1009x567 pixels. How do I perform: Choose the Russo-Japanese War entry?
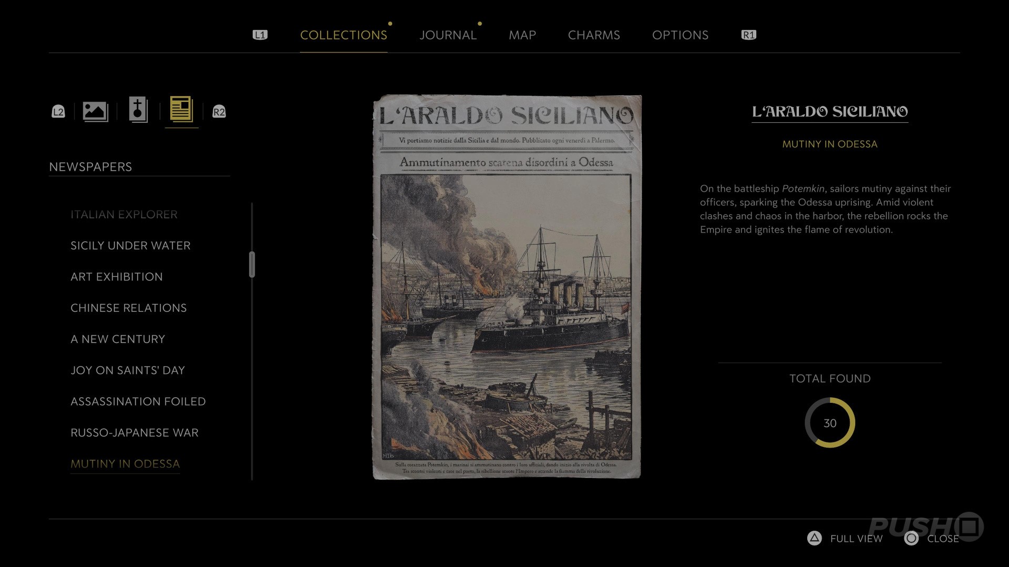click(x=135, y=433)
